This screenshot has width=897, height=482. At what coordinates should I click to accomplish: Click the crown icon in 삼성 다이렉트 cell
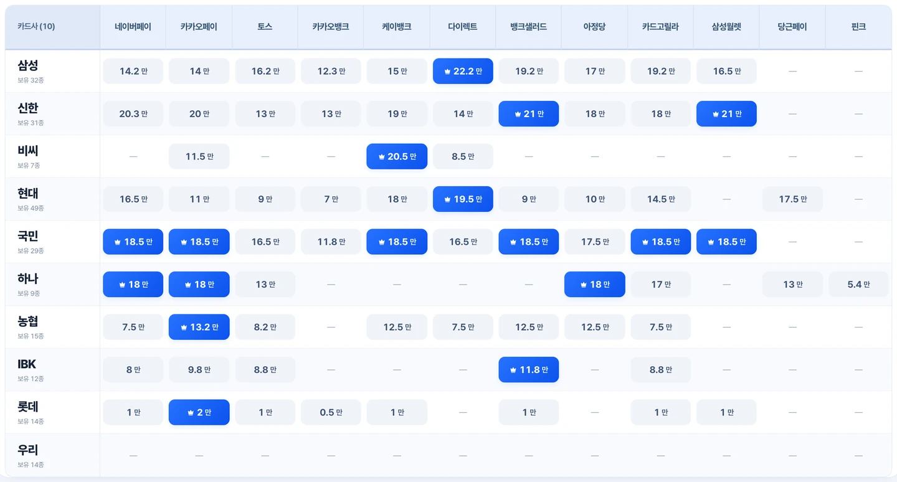tap(447, 72)
